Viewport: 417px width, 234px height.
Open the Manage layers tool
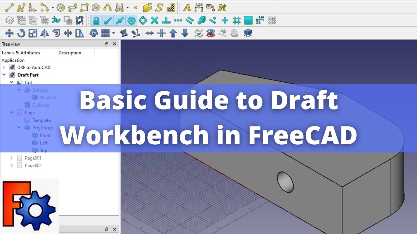(10, 20)
